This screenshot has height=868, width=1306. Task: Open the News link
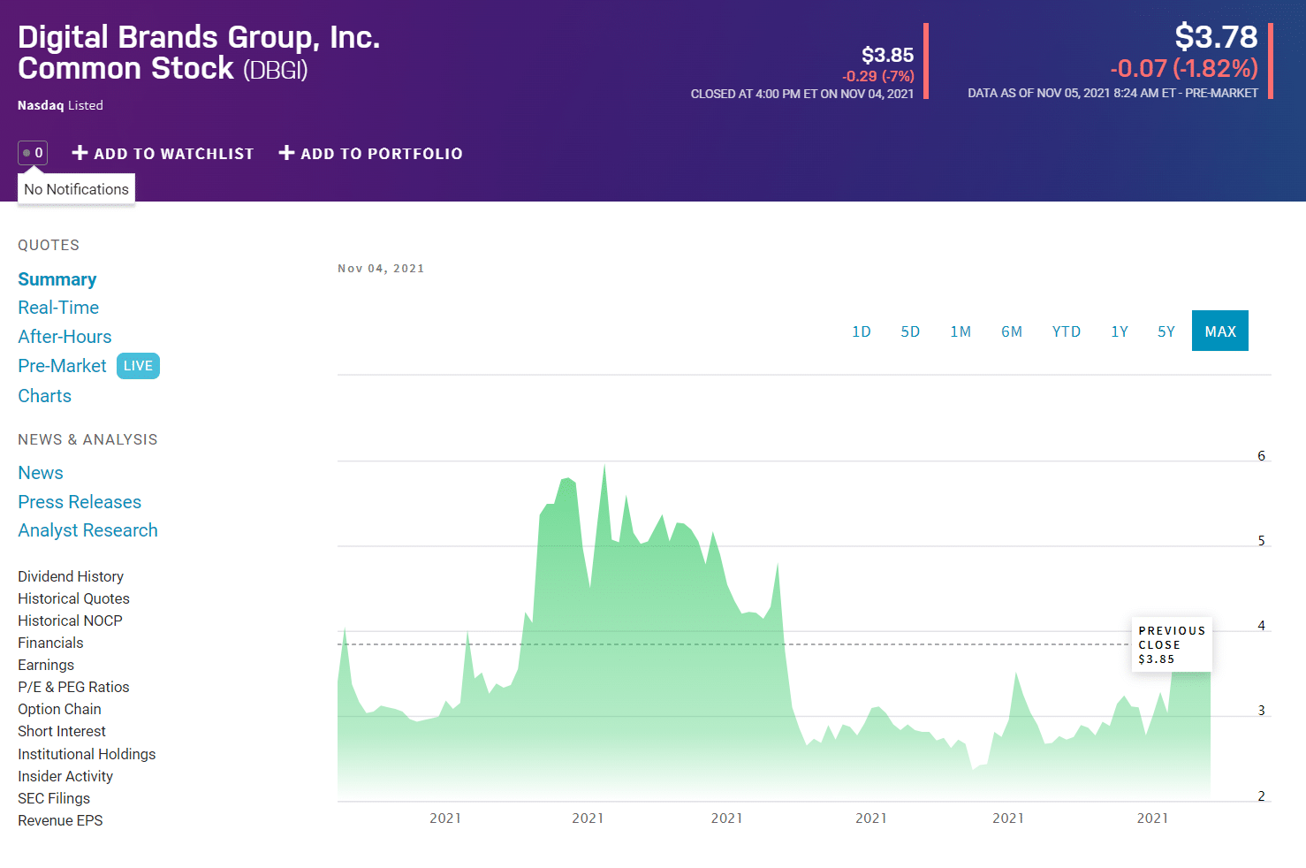41,473
